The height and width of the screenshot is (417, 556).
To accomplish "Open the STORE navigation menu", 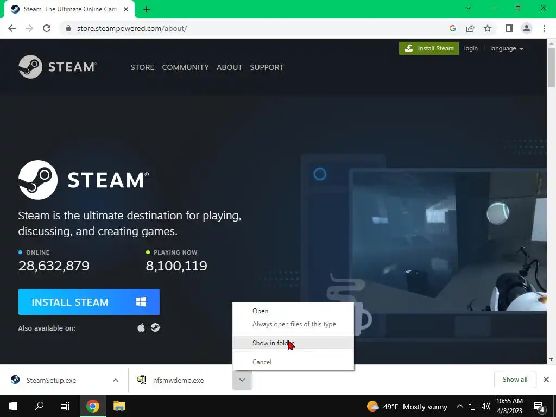I will (x=142, y=67).
